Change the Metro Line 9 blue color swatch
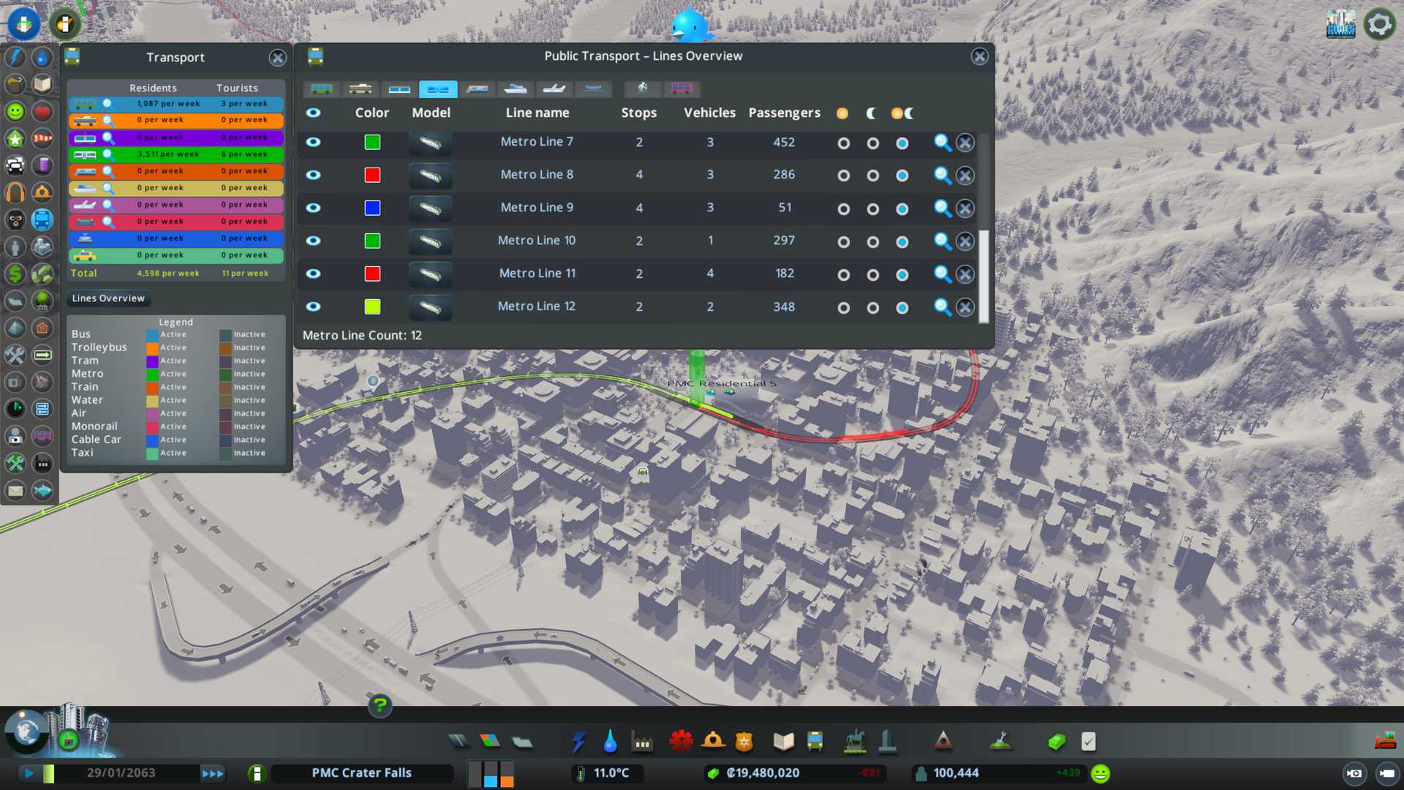The image size is (1404, 790). (372, 208)
